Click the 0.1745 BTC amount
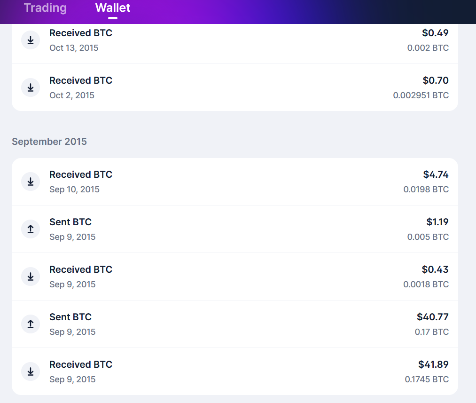Screen dimensions: 476x403 pos(427,379)
